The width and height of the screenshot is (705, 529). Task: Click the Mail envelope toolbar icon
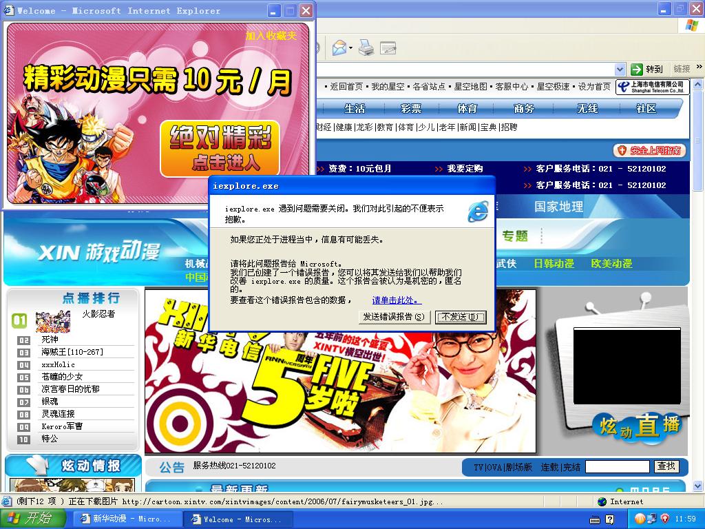point(339,48)
